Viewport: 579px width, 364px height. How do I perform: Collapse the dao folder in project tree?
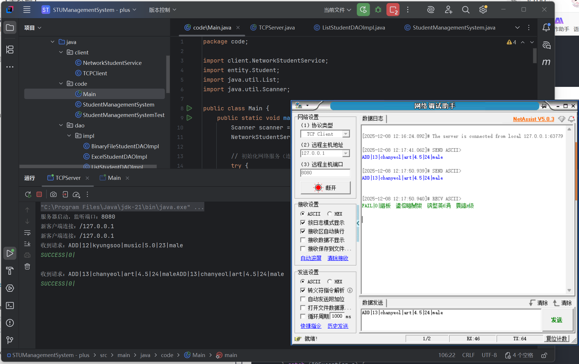pos(61,125)
